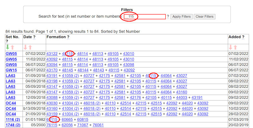Click item 44003 in the LA63 formation
Viewport: 253px width, 128px height.
click(182, 97)
